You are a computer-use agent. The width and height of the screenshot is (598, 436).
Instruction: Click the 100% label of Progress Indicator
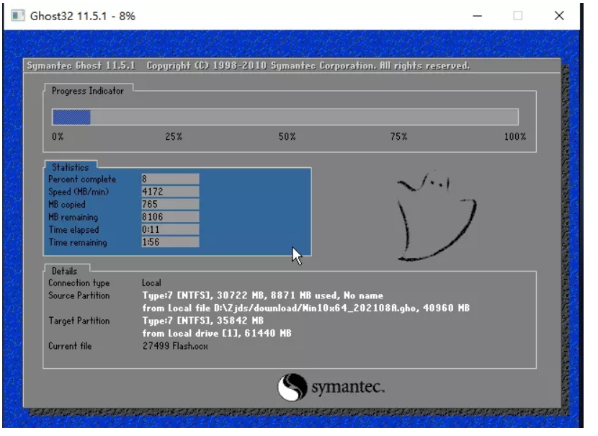[514, 136]
